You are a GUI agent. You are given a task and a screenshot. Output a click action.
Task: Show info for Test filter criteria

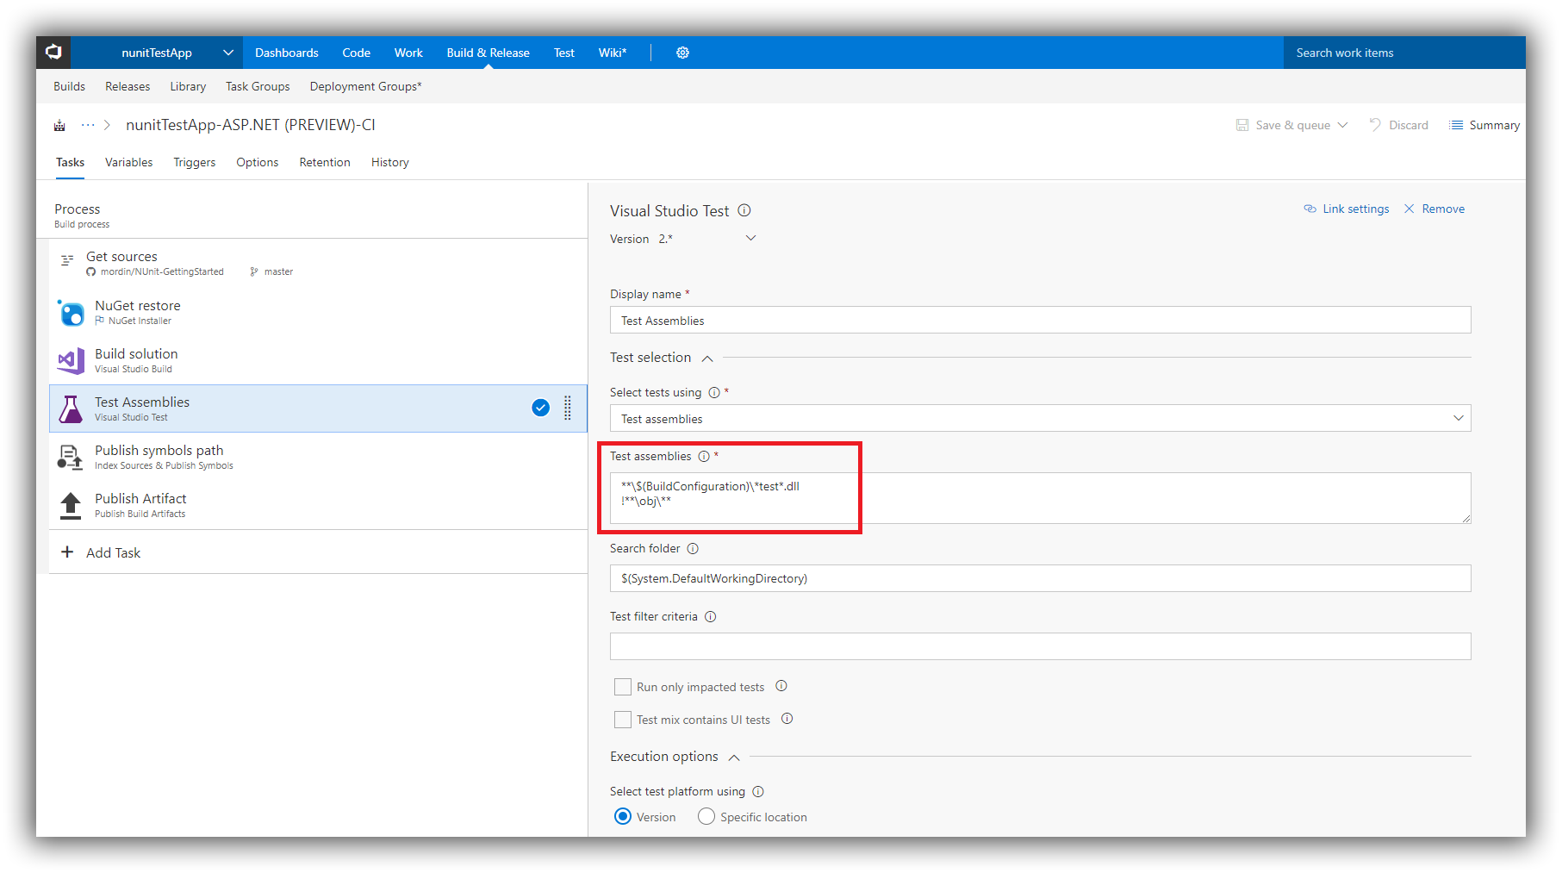tap(711, 617)
